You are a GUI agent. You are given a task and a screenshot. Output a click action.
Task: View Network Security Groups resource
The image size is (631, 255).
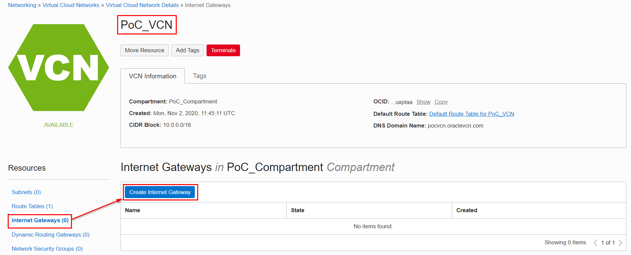pos(47,249)
